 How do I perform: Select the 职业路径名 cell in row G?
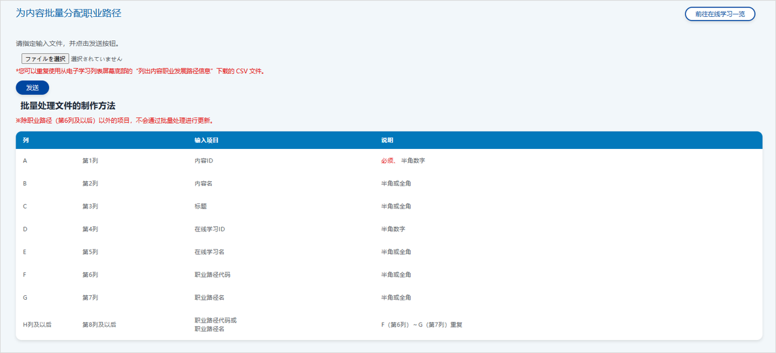[209, 298]
